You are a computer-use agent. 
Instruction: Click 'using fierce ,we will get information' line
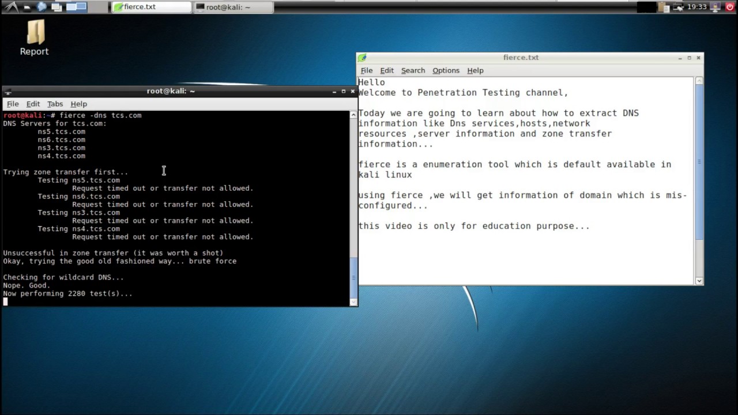coord(522,195)
